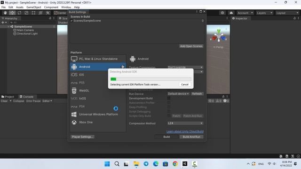Open File menu
The width and height of the screenshot is (301, 169).
[x=3, y=8]
